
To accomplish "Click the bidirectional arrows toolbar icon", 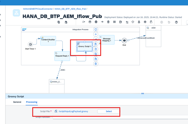I will (x=127, y=22).
